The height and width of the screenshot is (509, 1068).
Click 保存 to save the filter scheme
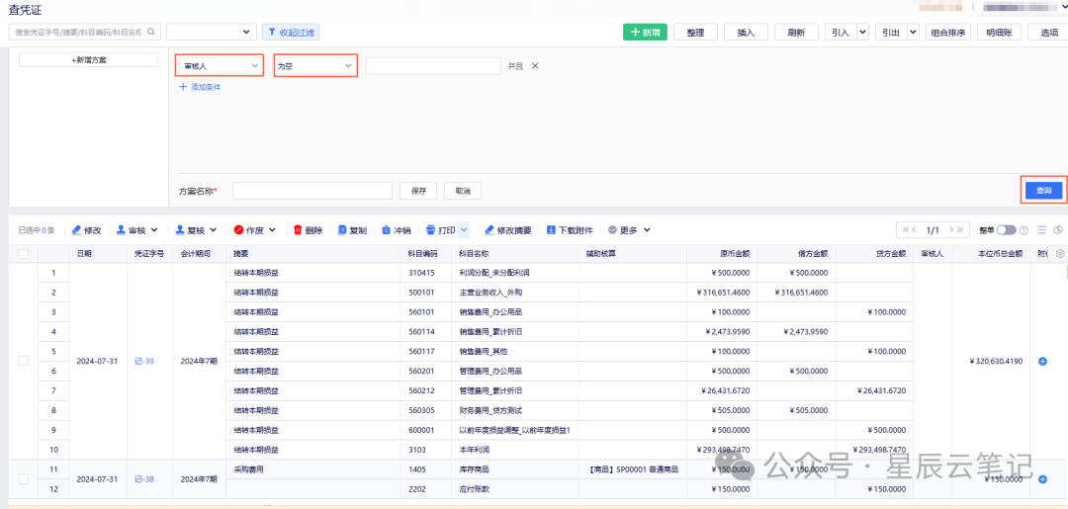419,191
